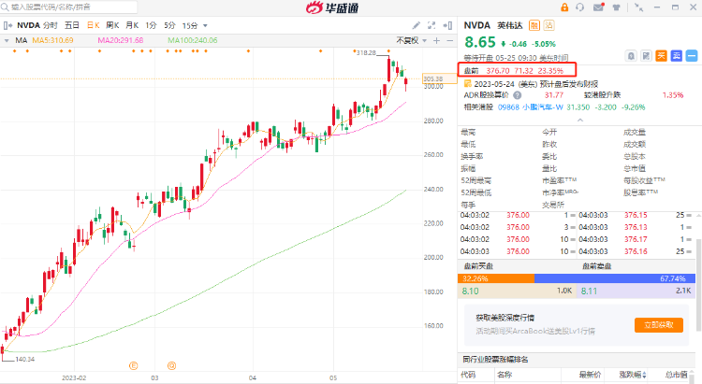Sort by 涨跌幅 column header

(633, 375)
